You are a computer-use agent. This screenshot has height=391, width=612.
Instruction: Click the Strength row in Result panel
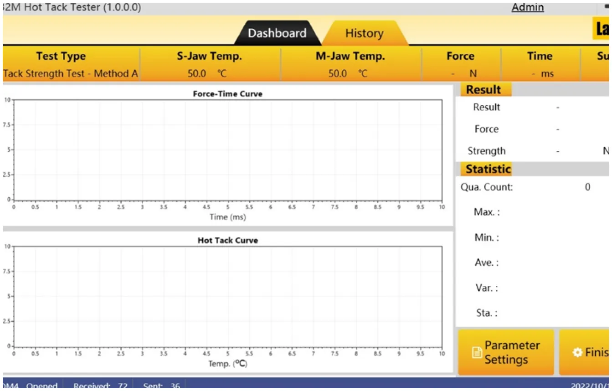point(487,151)
